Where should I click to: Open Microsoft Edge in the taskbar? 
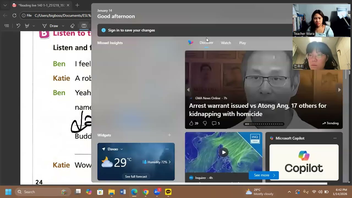click(134, 192)
